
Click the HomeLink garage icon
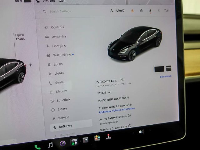pyautogui.click(x=141, y=11)
